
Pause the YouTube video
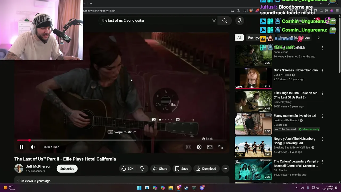pos(21,147)
